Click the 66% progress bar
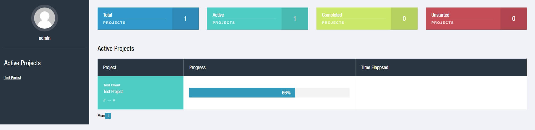 point(269,93)
